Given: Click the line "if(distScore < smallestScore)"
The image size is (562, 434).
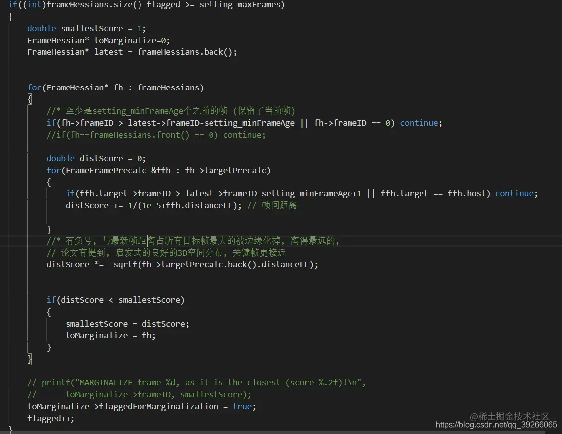Looking at the screenshot, I should click(115, 300).
